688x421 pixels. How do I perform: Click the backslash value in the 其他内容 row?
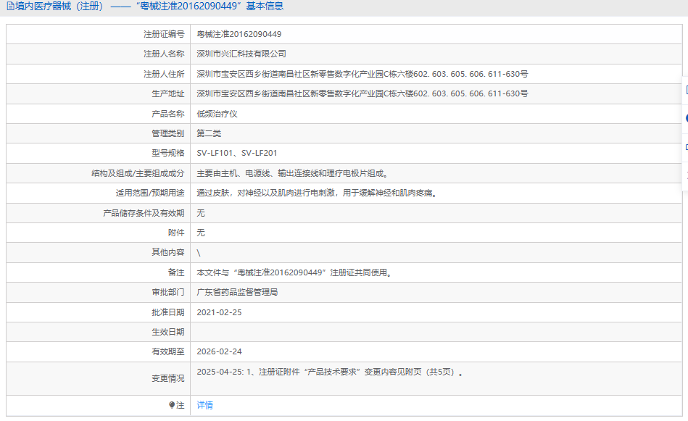199,253
